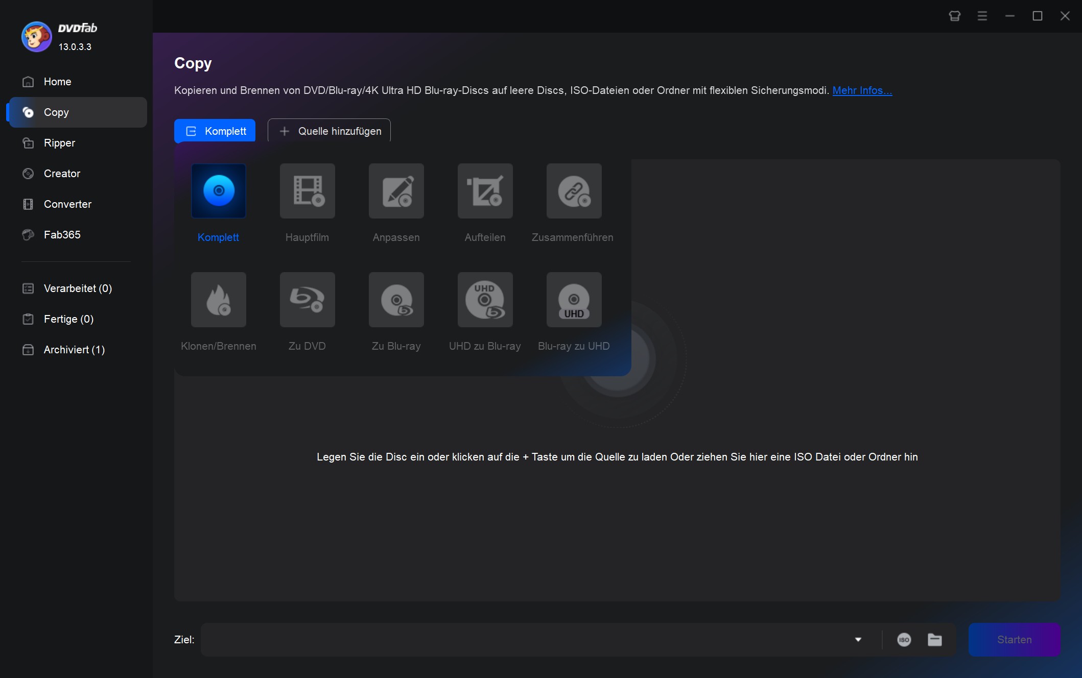Select the Klonen/Brennen flame icon

(x=219, y=300)
